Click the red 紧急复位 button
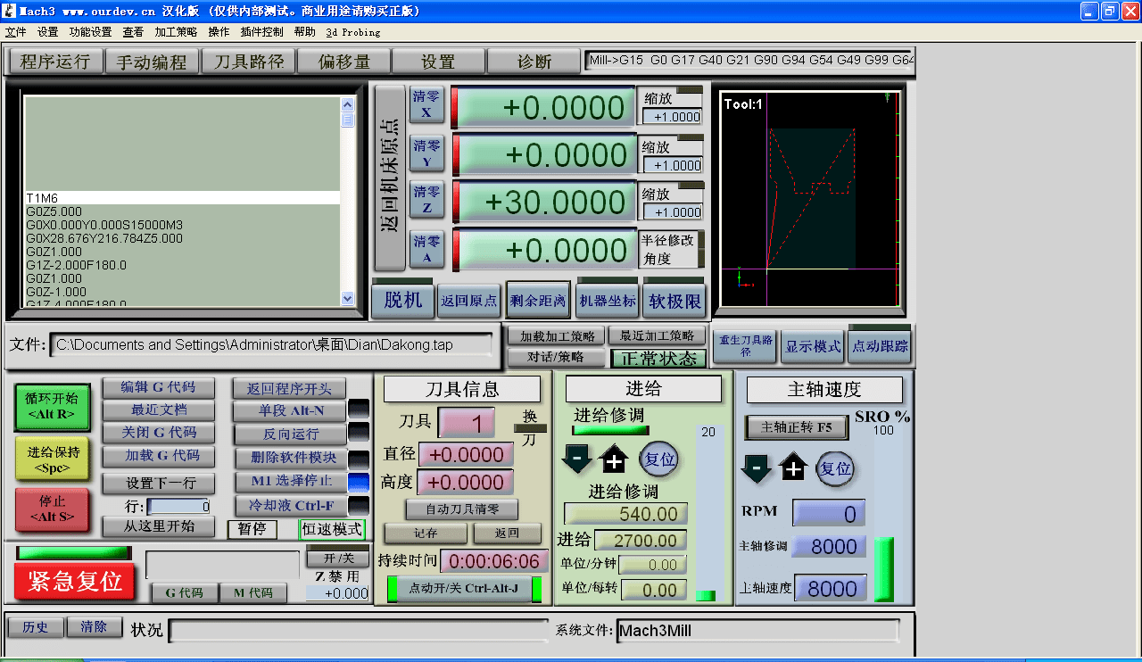 click(x=75, y=582)
